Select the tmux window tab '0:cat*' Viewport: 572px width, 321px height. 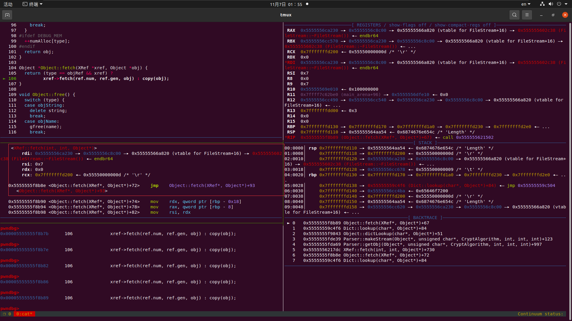tap(24, 314)
